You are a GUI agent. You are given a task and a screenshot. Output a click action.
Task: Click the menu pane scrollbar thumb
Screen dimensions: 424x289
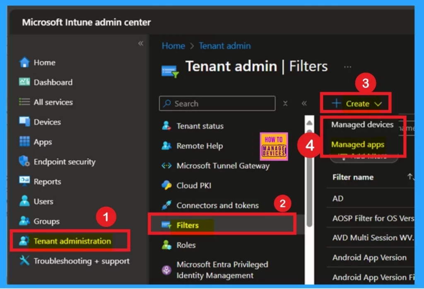click(x=309, y=178)
